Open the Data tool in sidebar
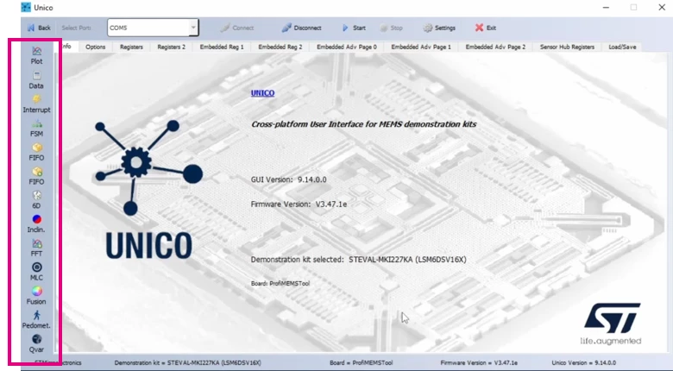 point(36,80)
